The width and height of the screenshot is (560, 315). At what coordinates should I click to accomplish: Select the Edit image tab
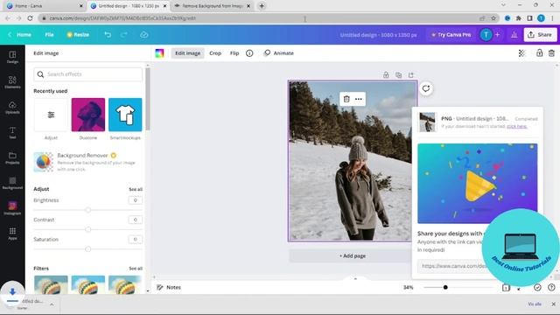point(187,53)
